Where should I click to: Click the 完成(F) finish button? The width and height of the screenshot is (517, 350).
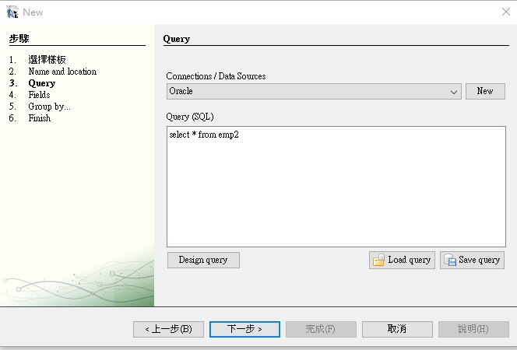[x=321, y=329]
